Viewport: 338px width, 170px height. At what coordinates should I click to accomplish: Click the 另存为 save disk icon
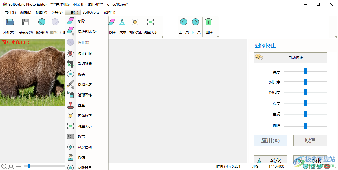coord(26,22)
